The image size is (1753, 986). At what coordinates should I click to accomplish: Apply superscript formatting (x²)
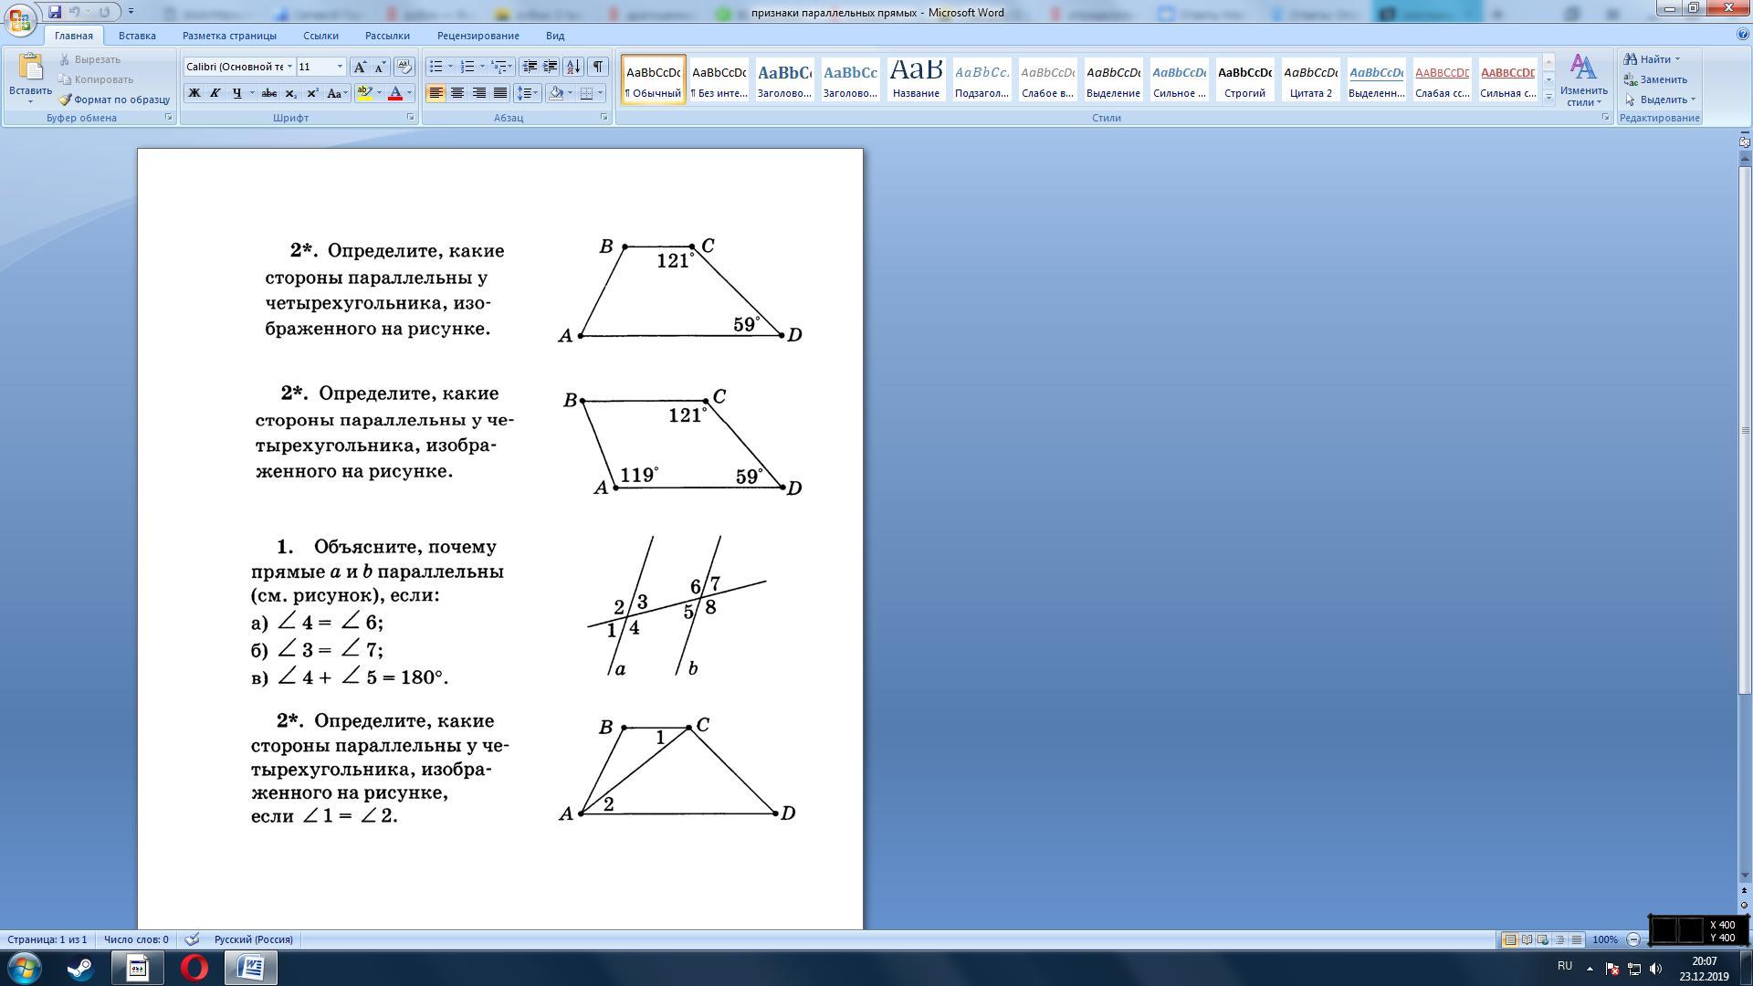point(312,93)
